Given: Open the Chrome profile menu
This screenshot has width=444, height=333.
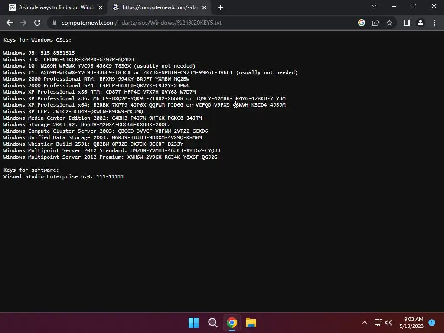Looking at the screenshot, I should tap(421, 23).
